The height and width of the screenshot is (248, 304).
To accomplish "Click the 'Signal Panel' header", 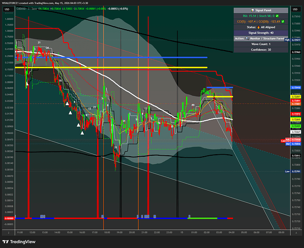I will (x=261, y=10).
